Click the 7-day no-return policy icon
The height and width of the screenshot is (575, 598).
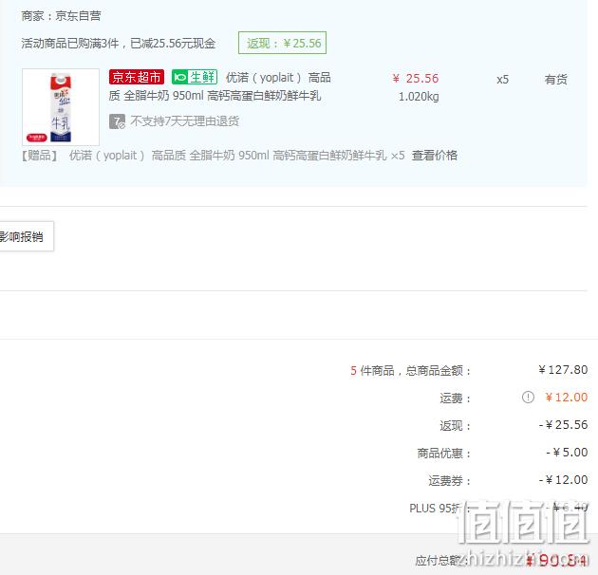click(117, 121)
